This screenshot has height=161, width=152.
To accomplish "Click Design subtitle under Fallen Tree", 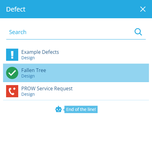I will [x=28, y=76].
